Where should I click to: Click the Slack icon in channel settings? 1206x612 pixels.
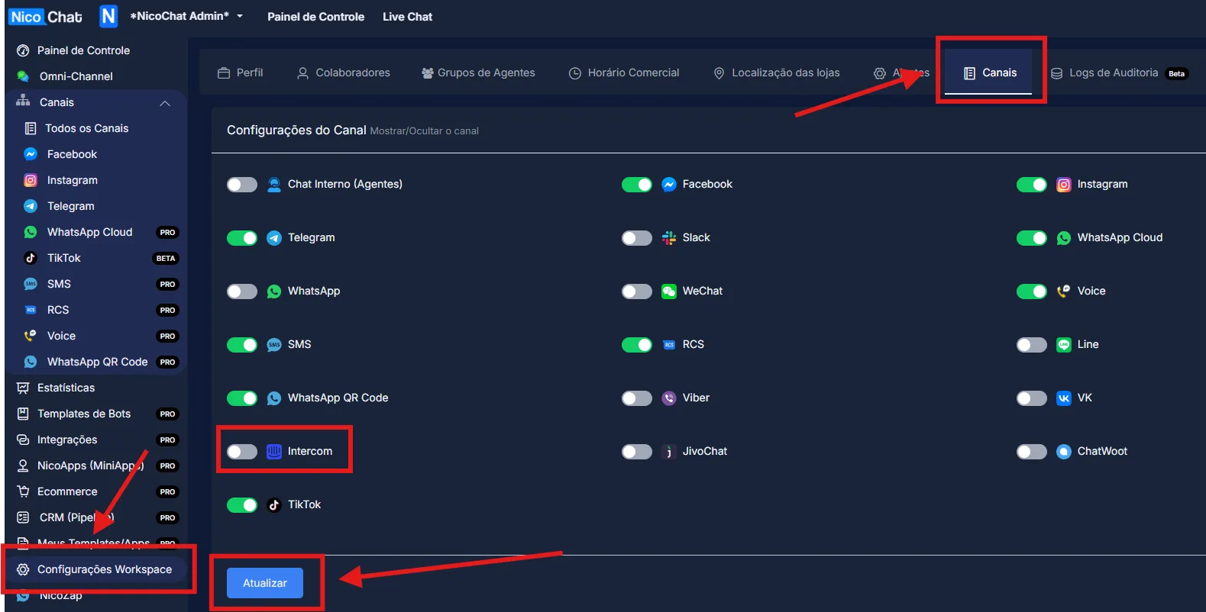(x=669, y=238)
